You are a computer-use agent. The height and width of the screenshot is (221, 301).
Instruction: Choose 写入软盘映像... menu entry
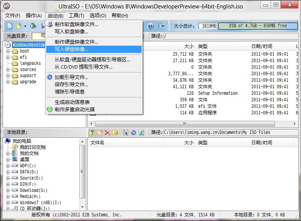(x=94, y=31)
